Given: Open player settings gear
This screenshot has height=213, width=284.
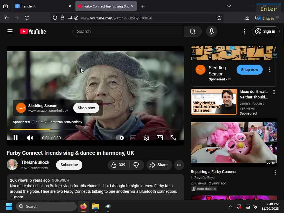Looking at the screenshot, I should [146, 138].
